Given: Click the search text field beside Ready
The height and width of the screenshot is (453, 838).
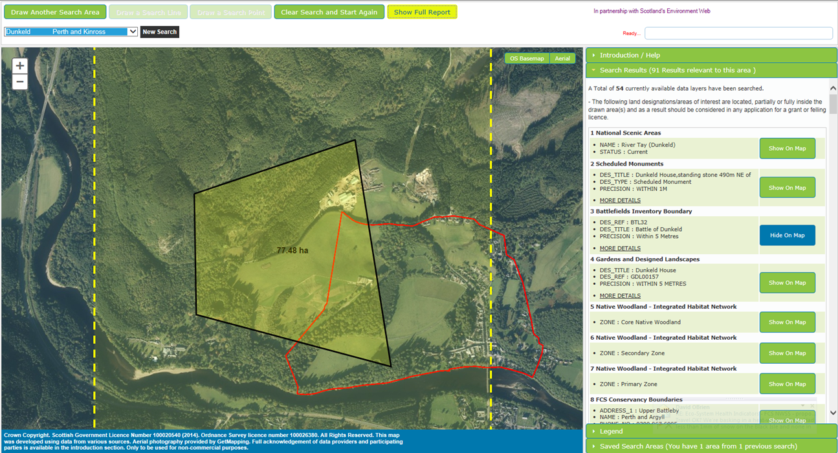Looking at the screenshot, I should pyautogui.click(x=738, y=33).
